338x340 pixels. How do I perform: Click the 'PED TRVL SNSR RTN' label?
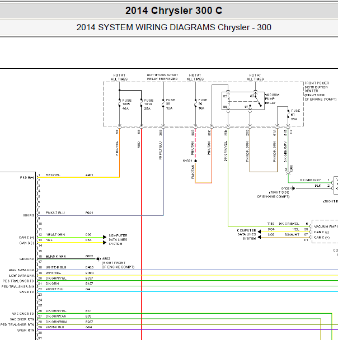point(17,324)
